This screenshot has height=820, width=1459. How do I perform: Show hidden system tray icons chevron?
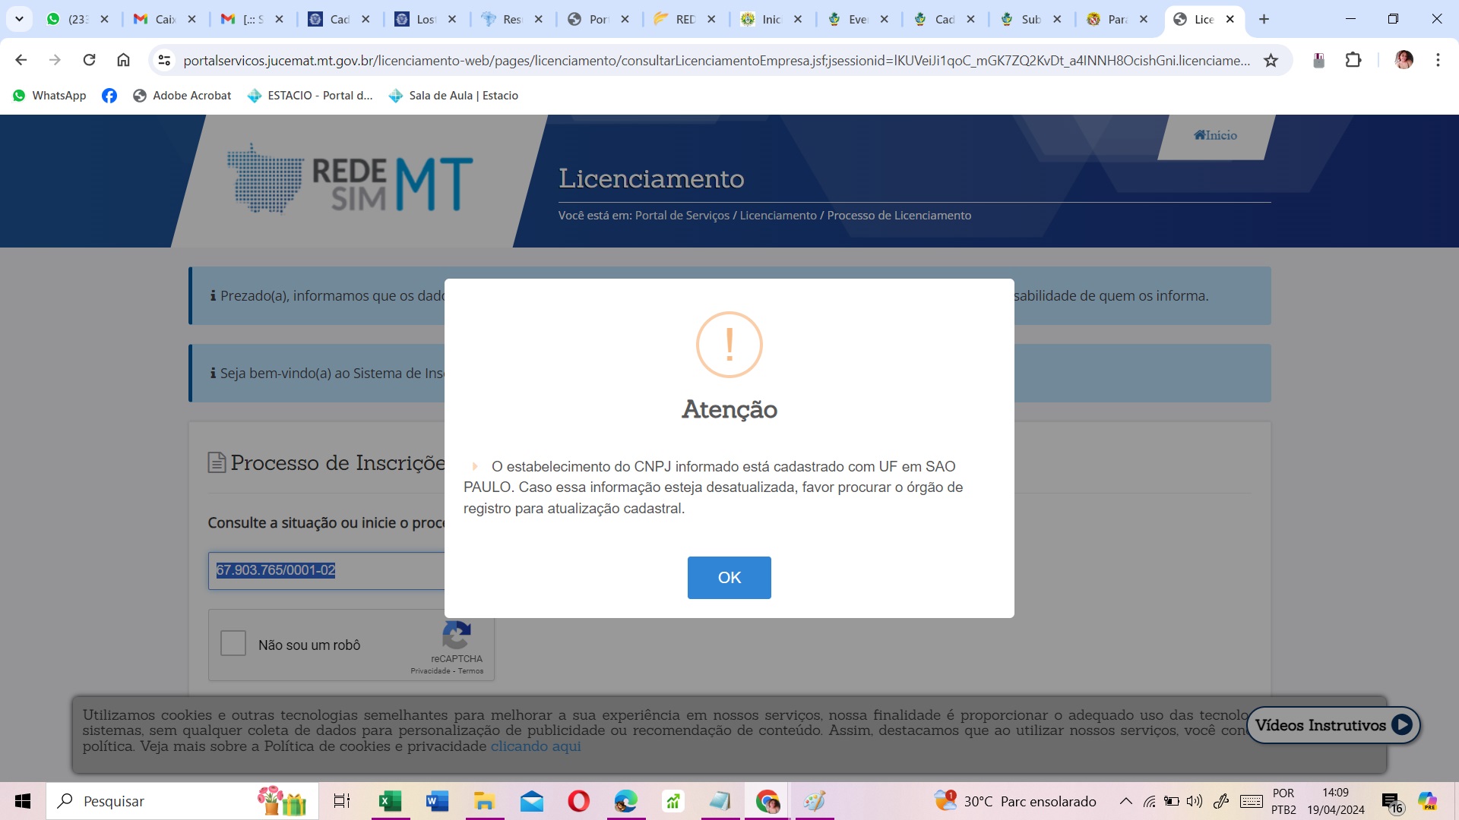click(x=1126, y=801)
